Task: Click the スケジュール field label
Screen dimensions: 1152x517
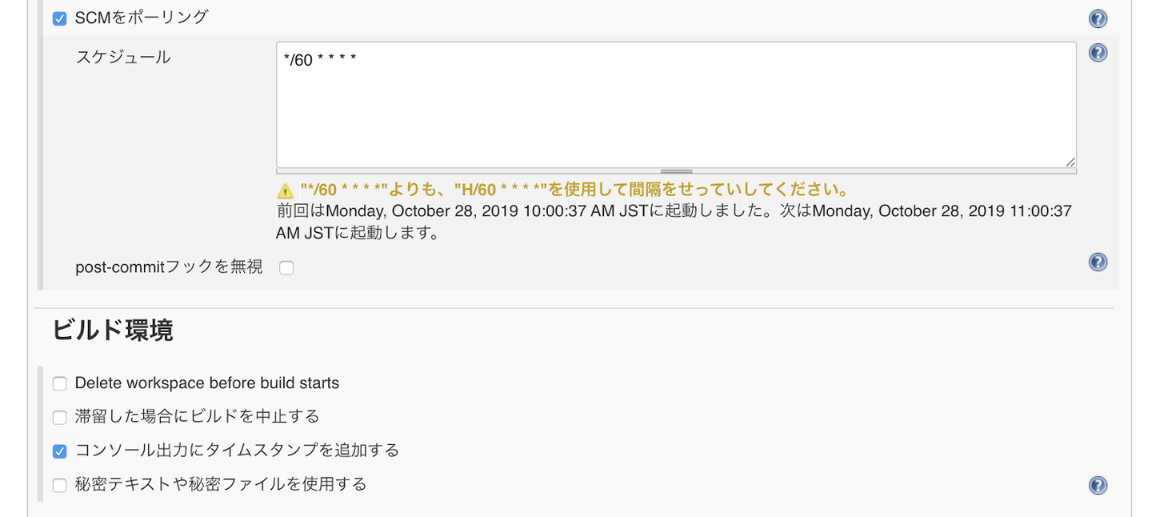Action: (x=123, y=58)
